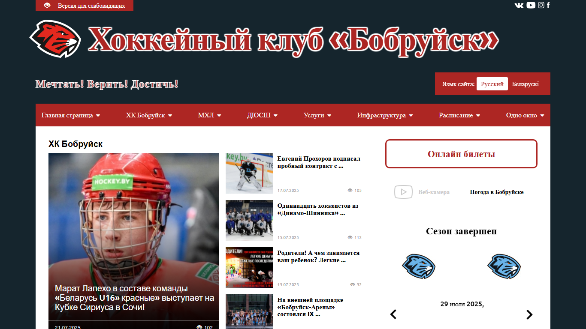Screen dimensions: 586x329
Task: Click the team photo for Динамо-Шинника article
Action: (x=249, y=220)
